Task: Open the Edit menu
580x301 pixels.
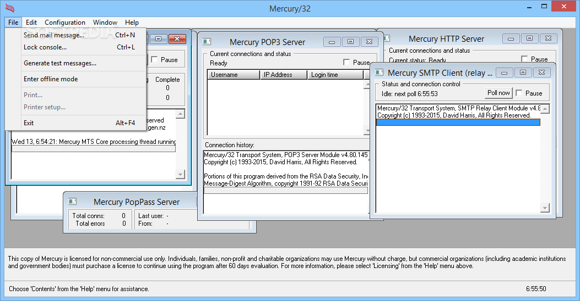Action: point(31,23)
